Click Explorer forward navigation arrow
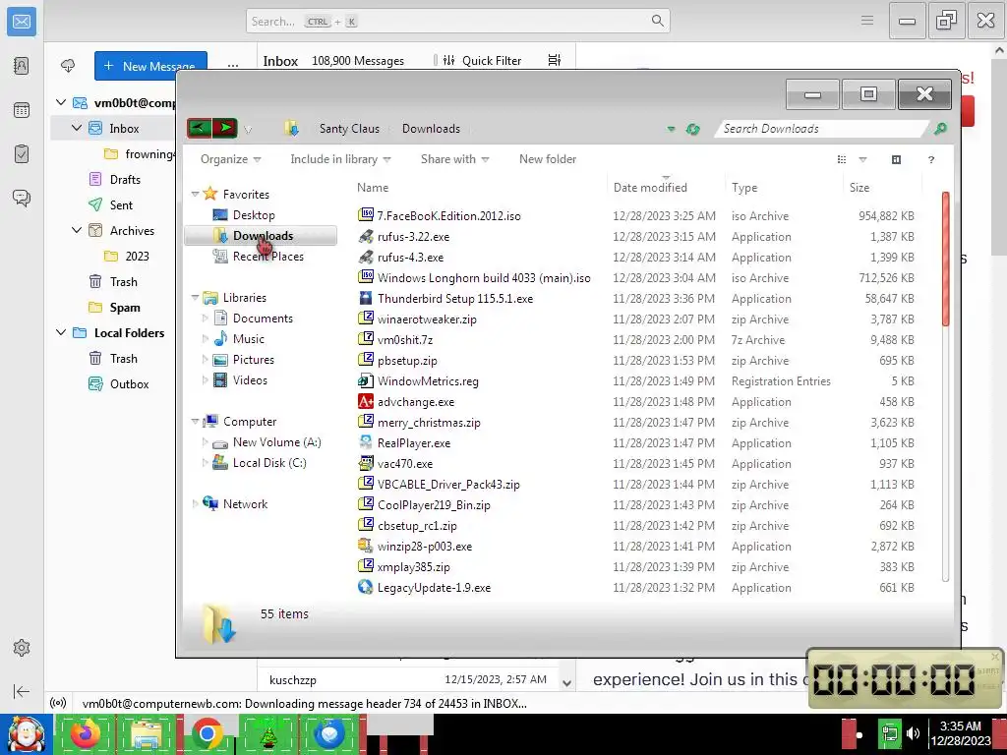This screenshot has height=755, width=1007. point(225,129)
